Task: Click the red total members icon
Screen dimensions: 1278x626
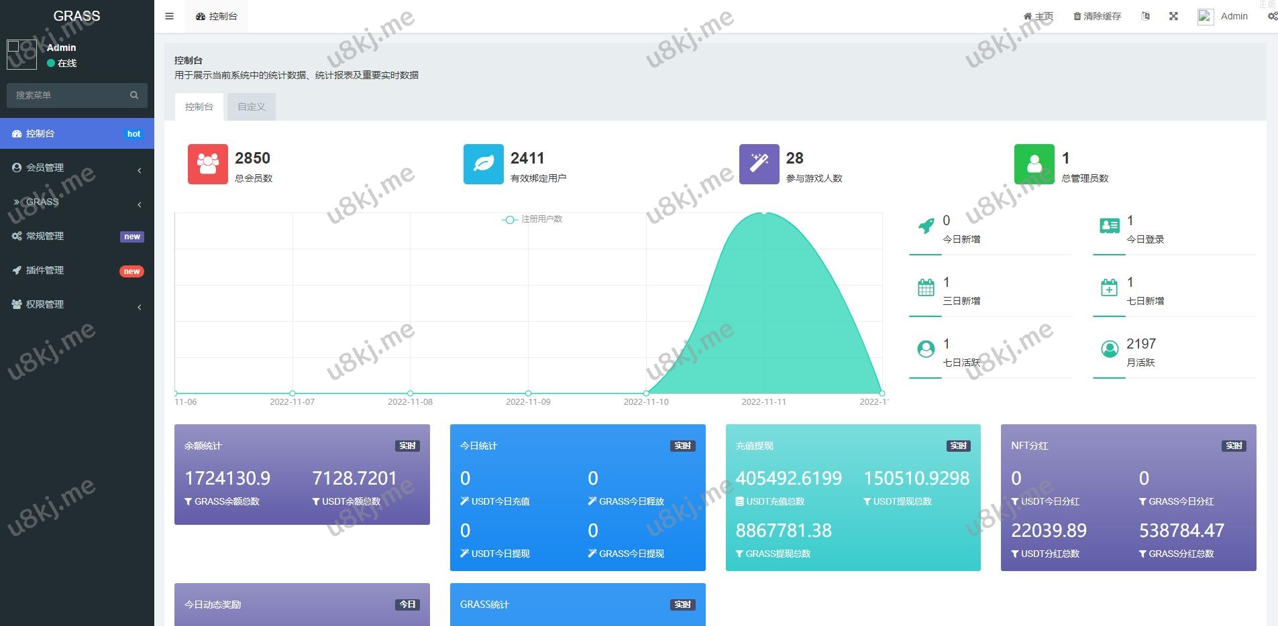Action: (x=207, y=164)
